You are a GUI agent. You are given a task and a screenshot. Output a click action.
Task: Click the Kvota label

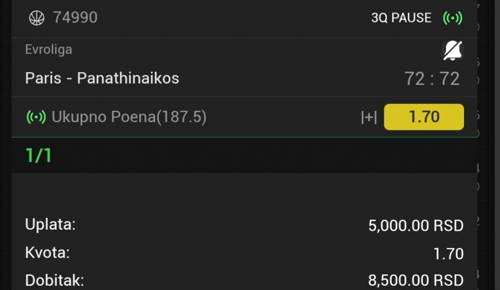pos(47,253)
